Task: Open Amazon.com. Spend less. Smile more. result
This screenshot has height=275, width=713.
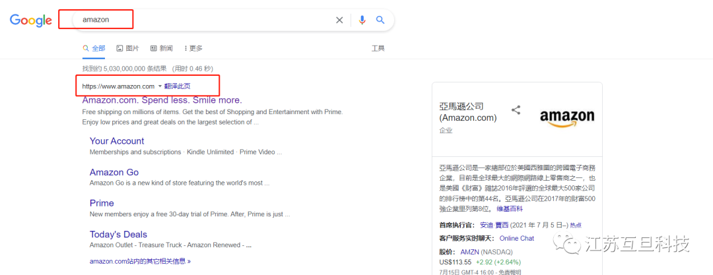Action: (162, 100)
